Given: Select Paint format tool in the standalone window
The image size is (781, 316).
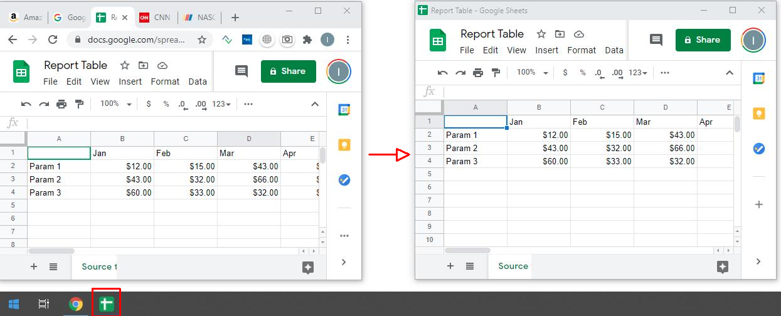Looking at the screenshot, I should (x=496, y=73).
